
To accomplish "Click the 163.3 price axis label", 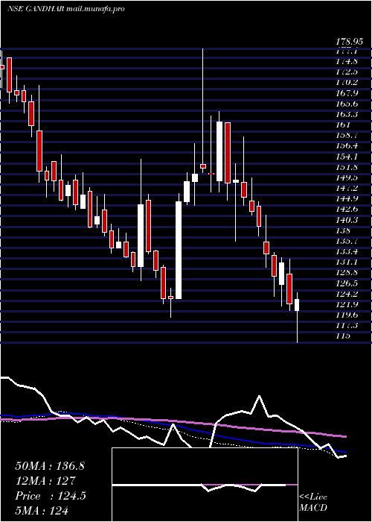I will (347, 115).
